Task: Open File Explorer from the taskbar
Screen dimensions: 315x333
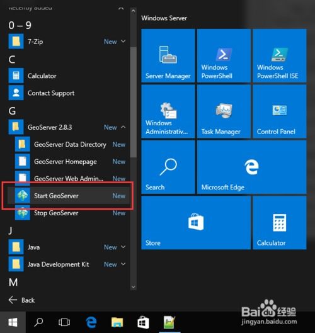Action: coord(117,322)
